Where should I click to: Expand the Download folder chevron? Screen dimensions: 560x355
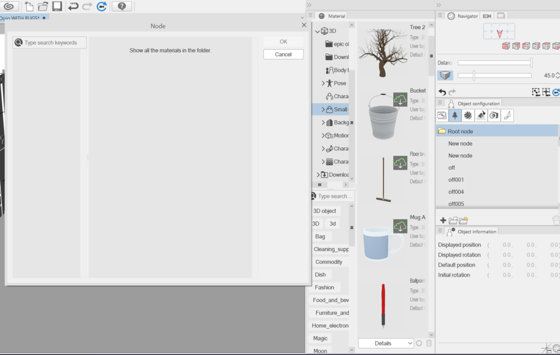point(318,175)
